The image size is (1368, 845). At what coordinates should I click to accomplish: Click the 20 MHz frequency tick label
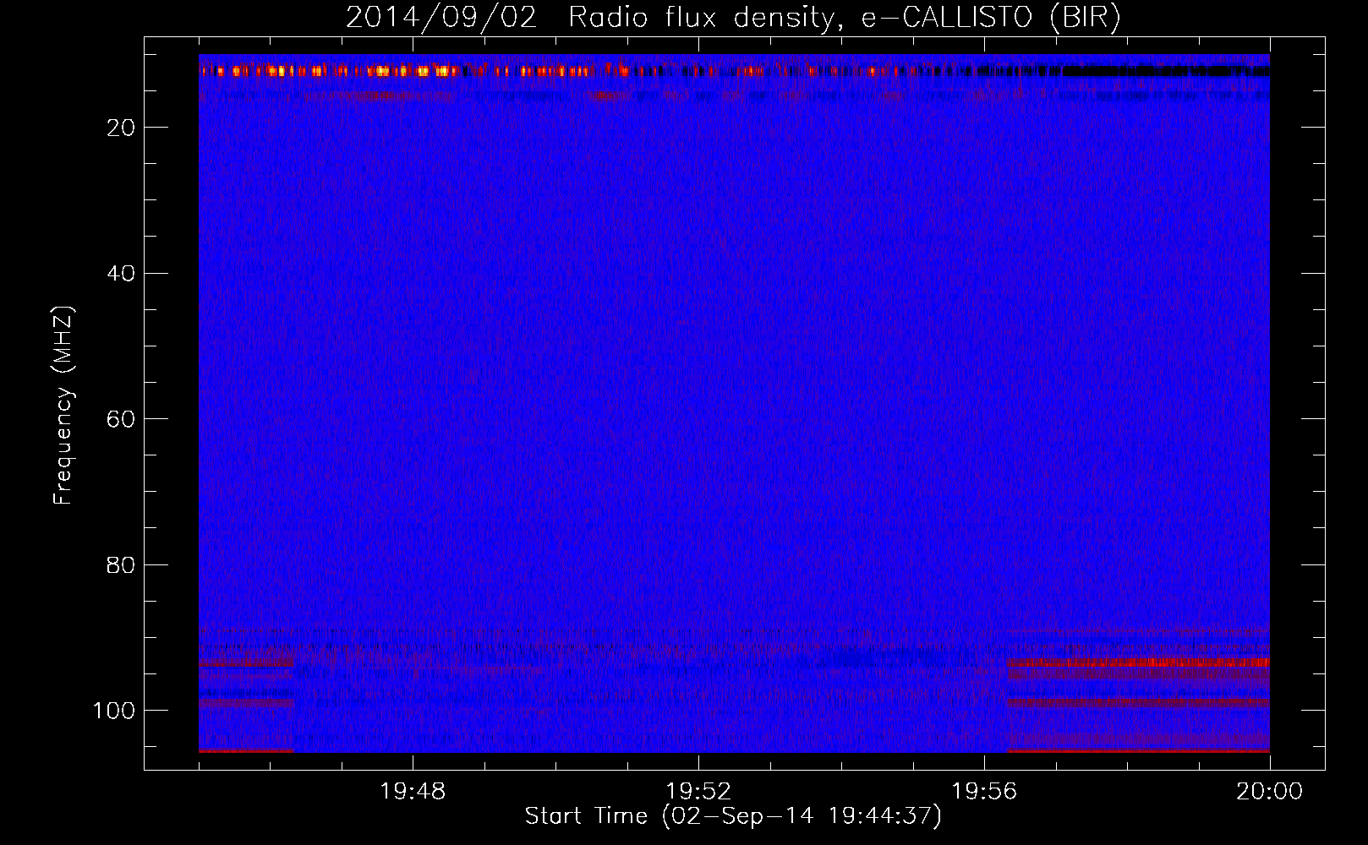[121, 128]
